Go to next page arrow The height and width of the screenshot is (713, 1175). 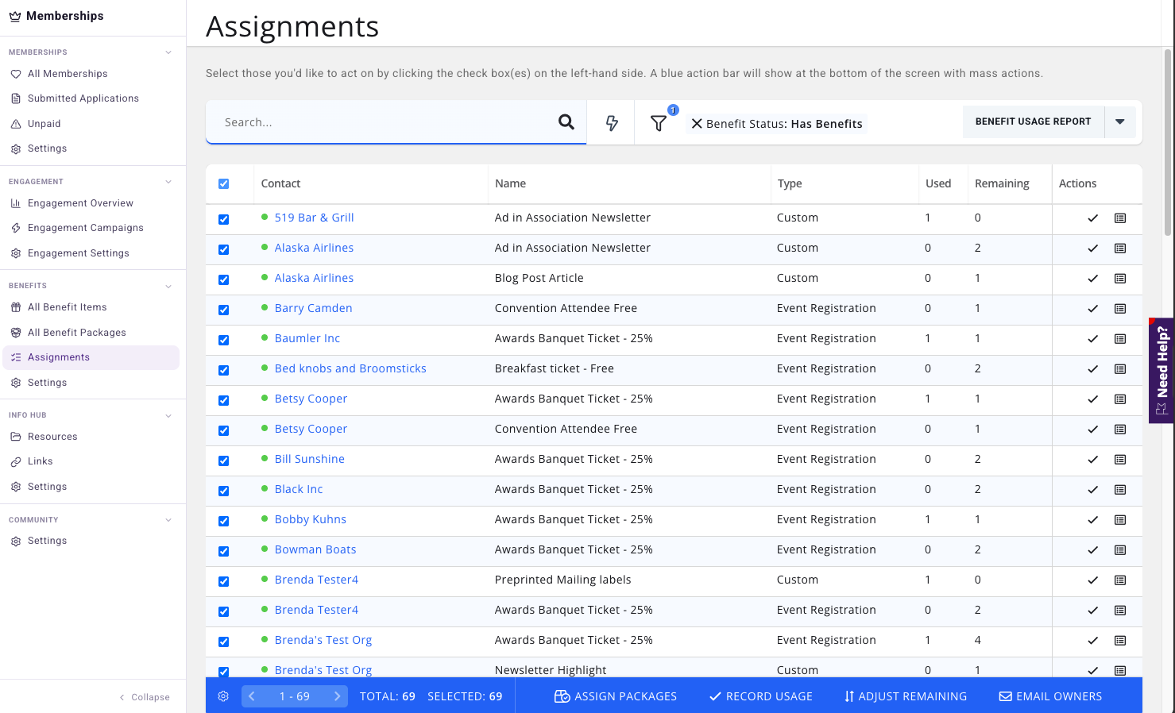click(x=338, y=696)
